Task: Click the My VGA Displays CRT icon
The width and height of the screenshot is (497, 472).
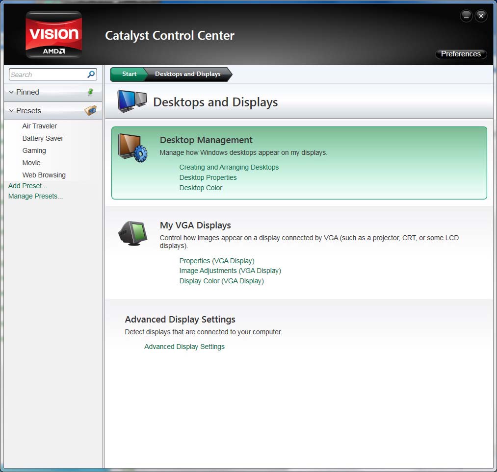Action: pyautogui.click(x=133, y=233)
